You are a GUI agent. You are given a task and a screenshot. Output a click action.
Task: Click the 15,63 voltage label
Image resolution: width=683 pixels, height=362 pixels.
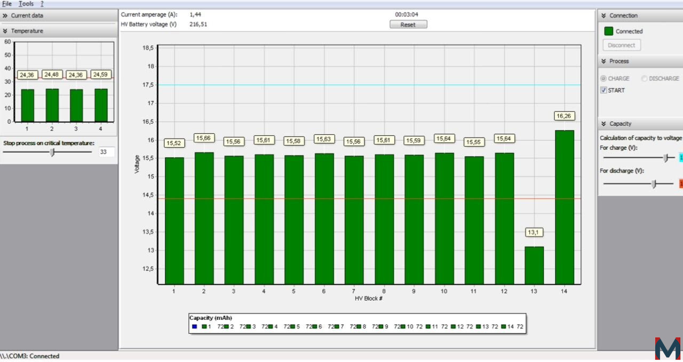tap(324, 139)
